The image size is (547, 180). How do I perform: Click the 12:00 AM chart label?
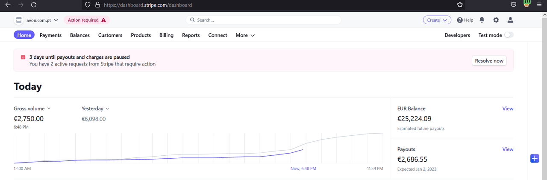click(22, 169)
